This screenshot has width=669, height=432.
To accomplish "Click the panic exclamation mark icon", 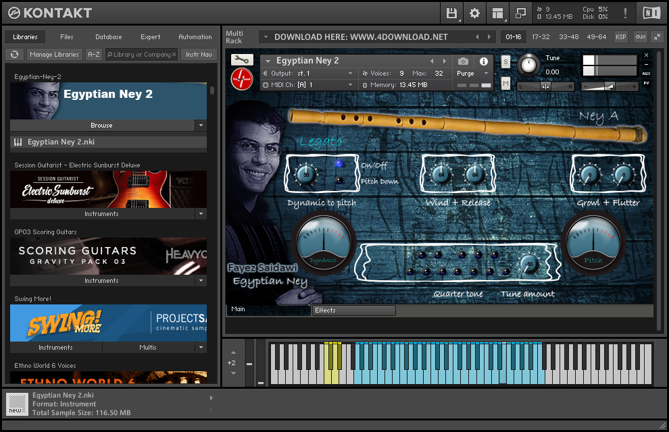I will point(625,13).
